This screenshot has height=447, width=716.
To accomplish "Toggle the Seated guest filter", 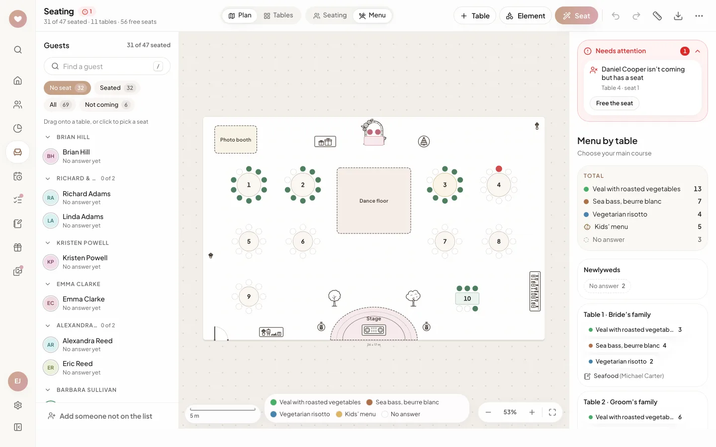I will point(117,88).
